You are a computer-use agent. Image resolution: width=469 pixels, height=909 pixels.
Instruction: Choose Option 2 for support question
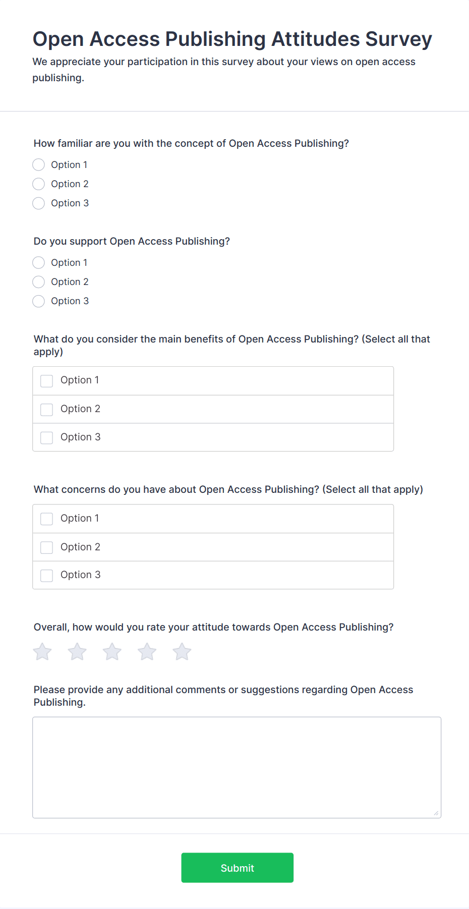39,282
